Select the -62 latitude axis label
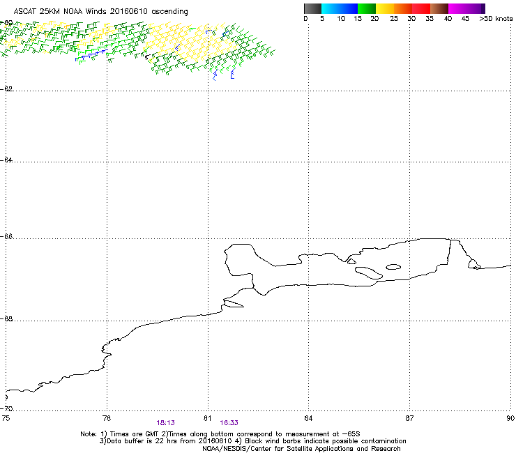This screenshot has height=453, width=516. [6, 89]
